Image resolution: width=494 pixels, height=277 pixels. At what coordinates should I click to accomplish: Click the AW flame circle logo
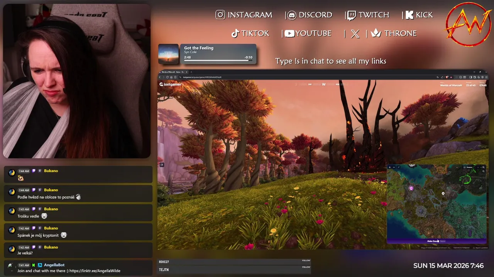point(468,24)
